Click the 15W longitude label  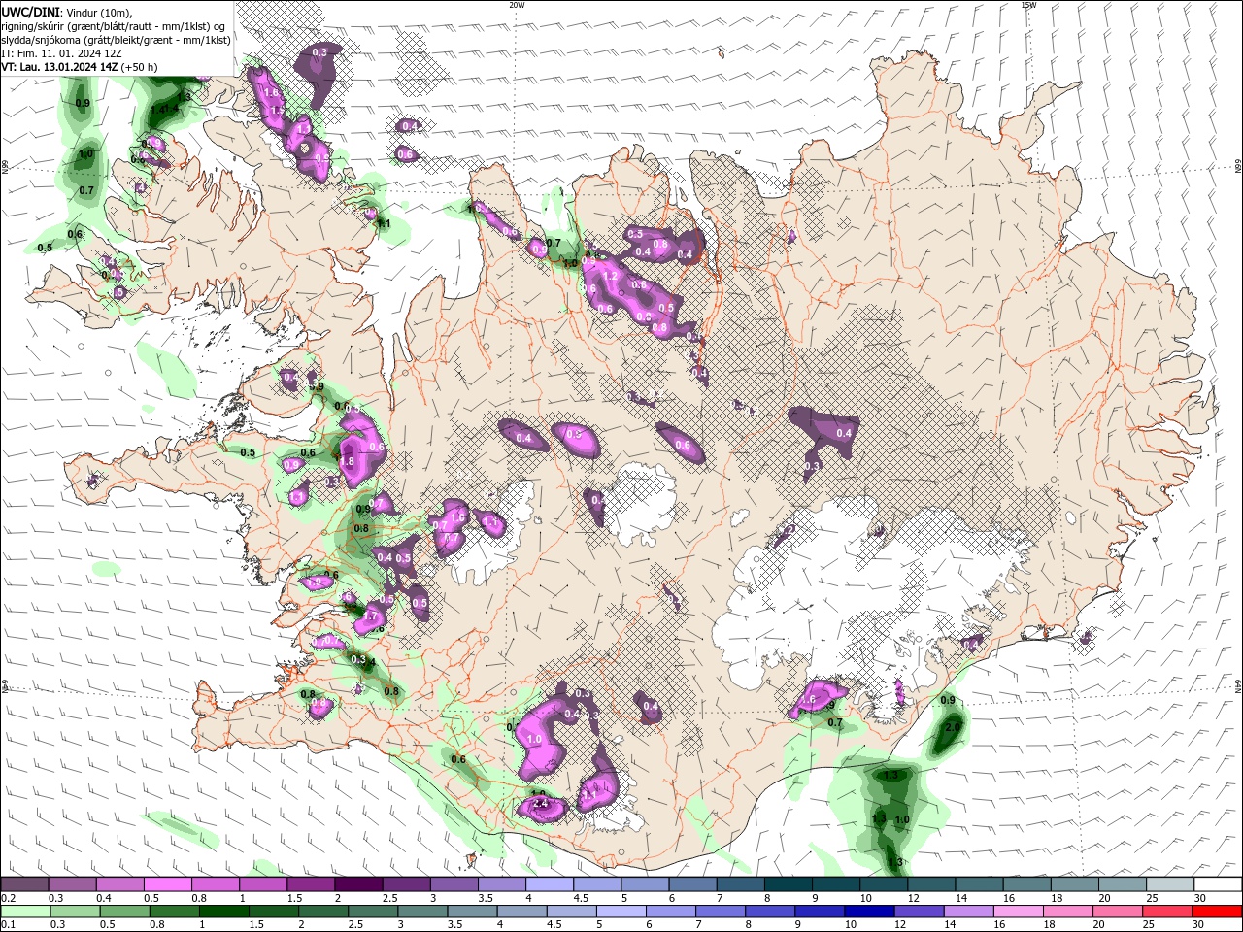1028,5
